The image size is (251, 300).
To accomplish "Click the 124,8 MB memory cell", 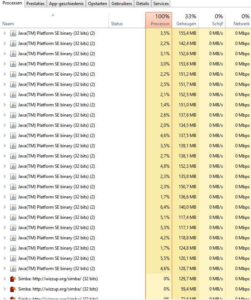I will coord(185,248).
